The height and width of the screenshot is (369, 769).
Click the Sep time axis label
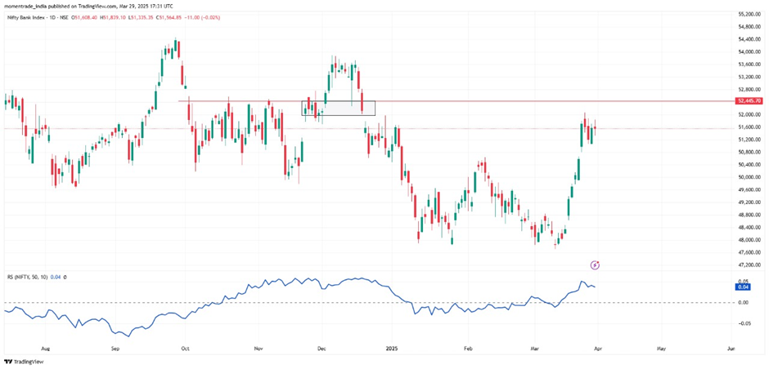[115, 349]
